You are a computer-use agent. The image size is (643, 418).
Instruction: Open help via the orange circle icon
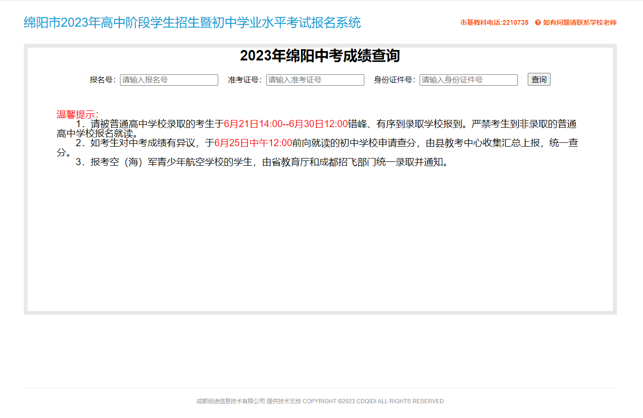537,22
